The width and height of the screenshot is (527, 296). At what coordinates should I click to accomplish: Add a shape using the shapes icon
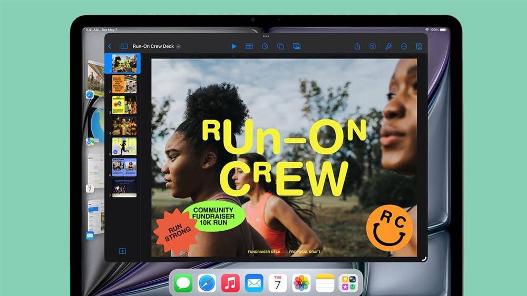pos(280,46)
